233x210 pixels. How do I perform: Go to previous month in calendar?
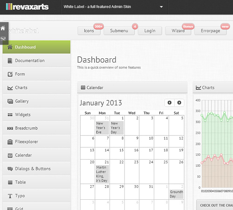(x=170, y=103)
